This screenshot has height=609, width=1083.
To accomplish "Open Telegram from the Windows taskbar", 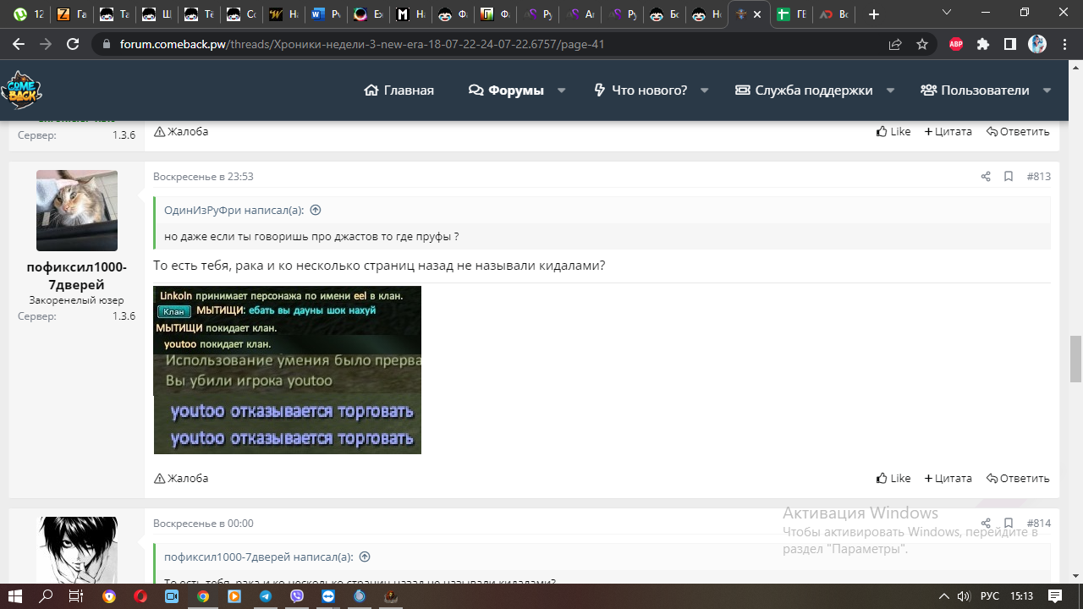I will (x=266, y=596).
